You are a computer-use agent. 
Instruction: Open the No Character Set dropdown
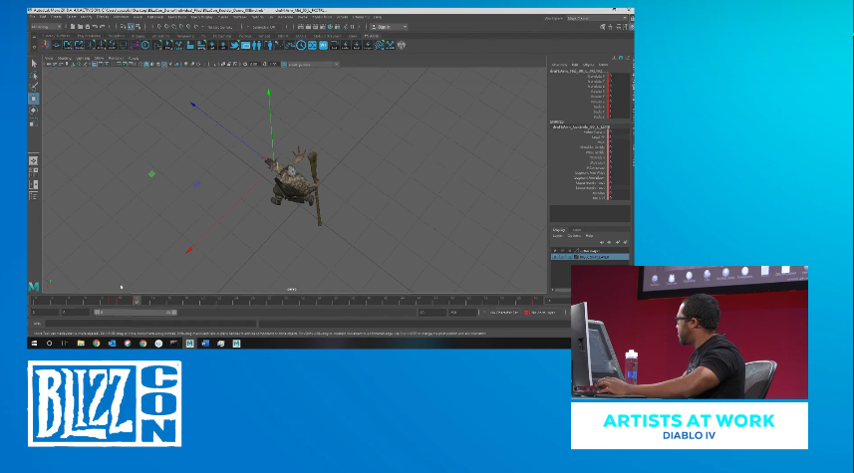coord(503,313)
